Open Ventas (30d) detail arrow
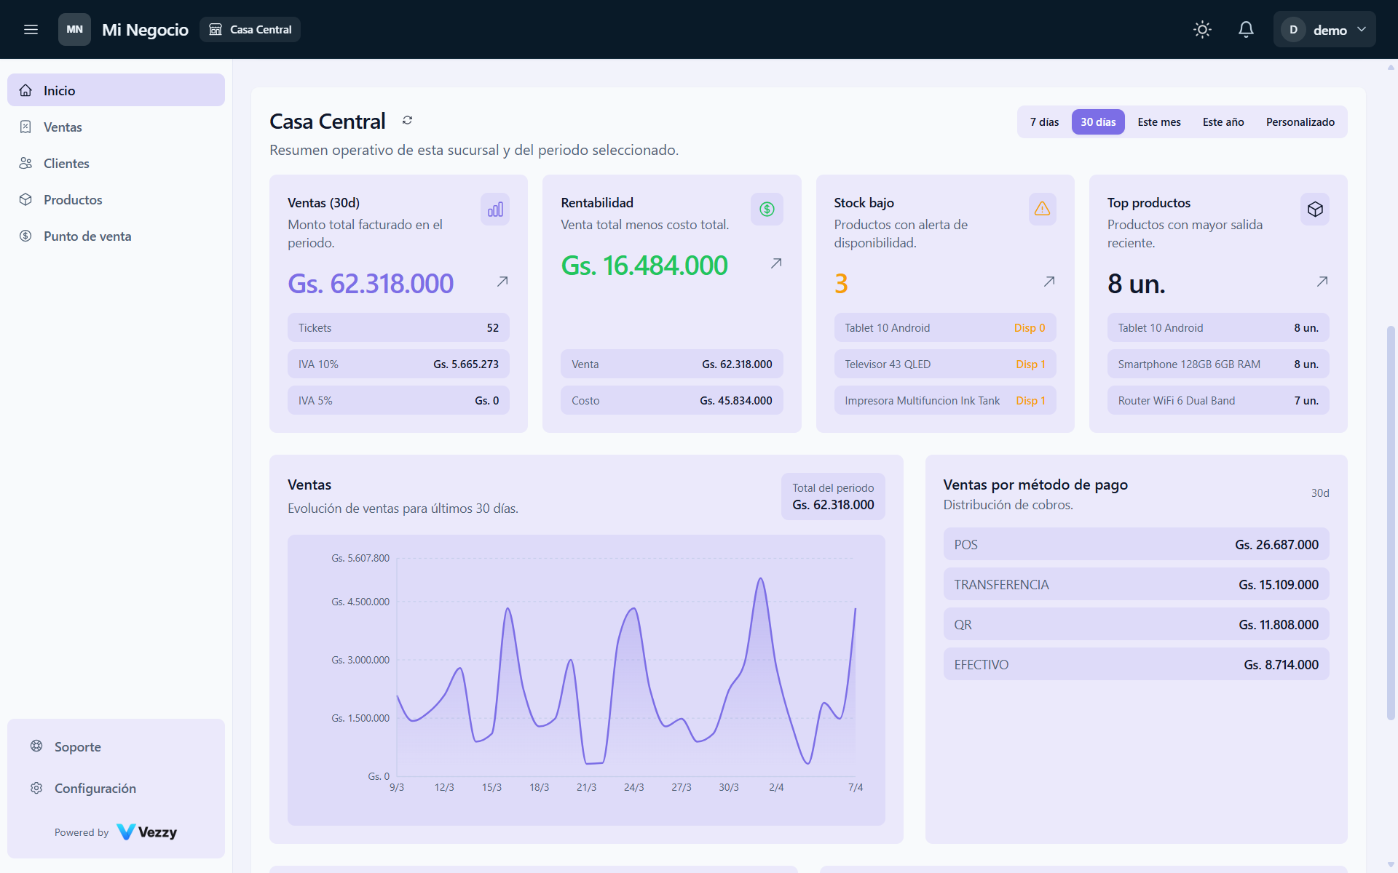The width and height of the screenshot is (1398, 873). [x=502, y=282]
